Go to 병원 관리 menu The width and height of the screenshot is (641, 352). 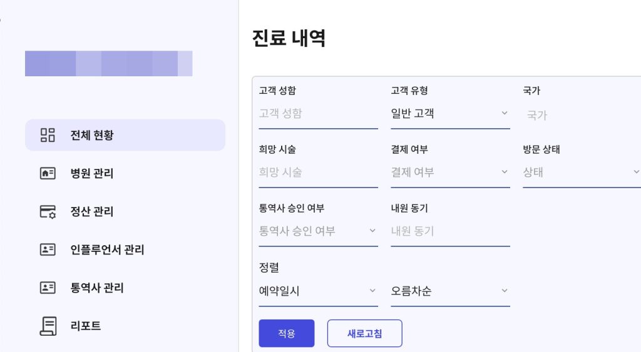[x=92, y=173]
